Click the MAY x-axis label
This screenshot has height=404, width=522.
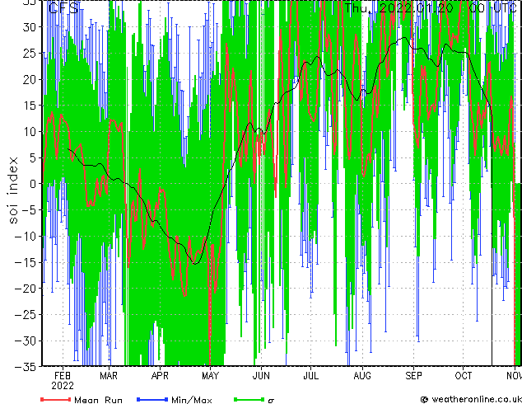(x=211, y=376)
